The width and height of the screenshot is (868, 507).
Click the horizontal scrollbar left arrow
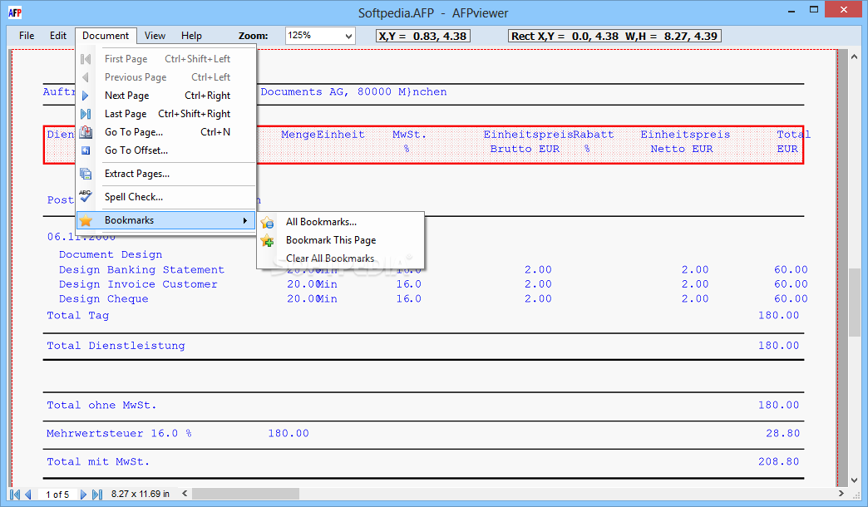click(185, 493)
